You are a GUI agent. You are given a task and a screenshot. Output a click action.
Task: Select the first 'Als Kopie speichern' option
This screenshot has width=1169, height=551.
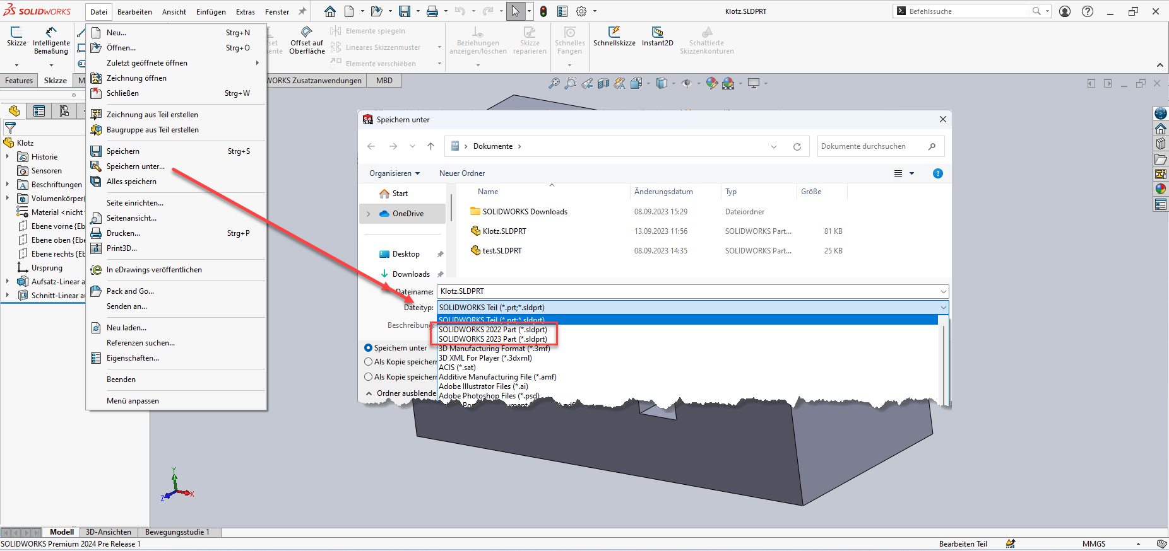tap(369, 362)
